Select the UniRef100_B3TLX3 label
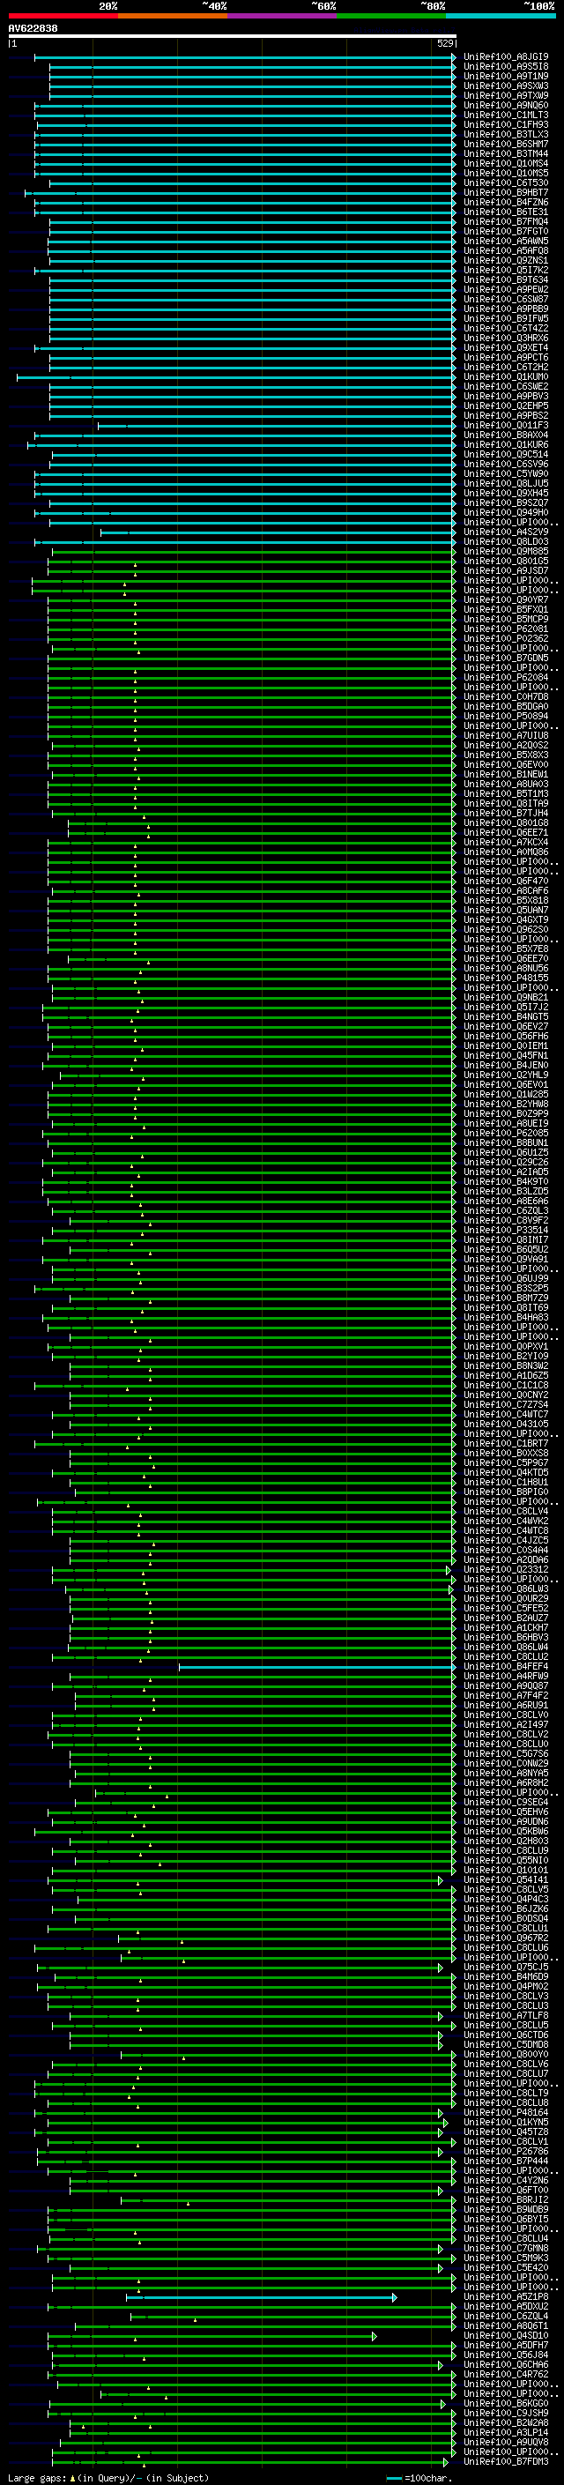 point(506,134)
